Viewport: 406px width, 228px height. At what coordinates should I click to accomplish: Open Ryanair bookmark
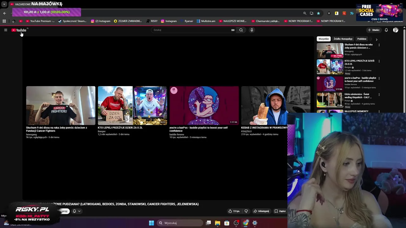[x=186, y=21]
